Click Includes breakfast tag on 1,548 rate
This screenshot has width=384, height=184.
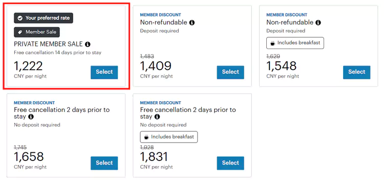[295, 43]
